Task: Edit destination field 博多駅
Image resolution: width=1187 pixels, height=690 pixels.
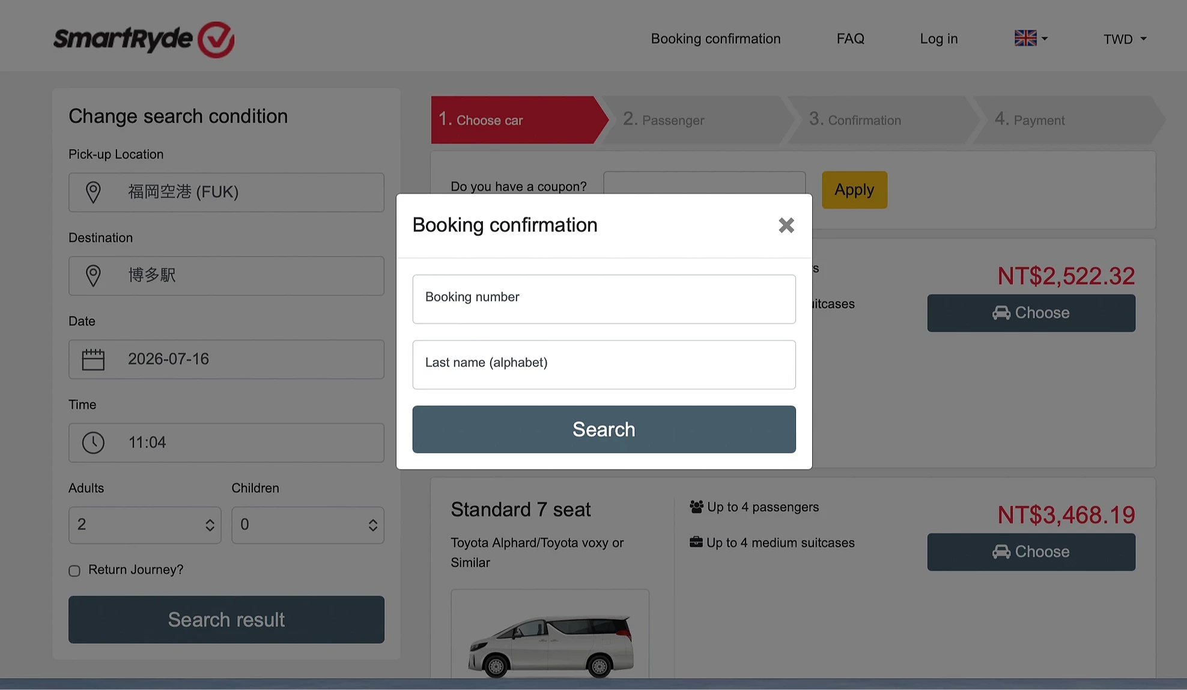Action: (226, 276)
